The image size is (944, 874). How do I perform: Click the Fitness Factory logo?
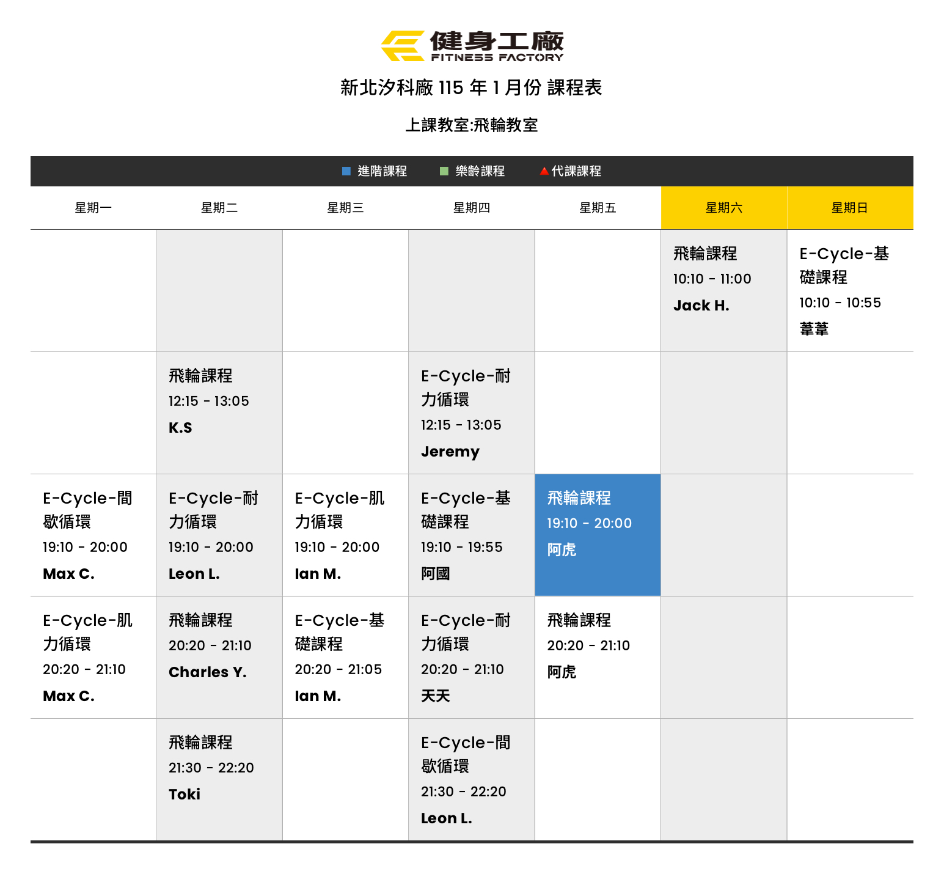click(472, 46)
